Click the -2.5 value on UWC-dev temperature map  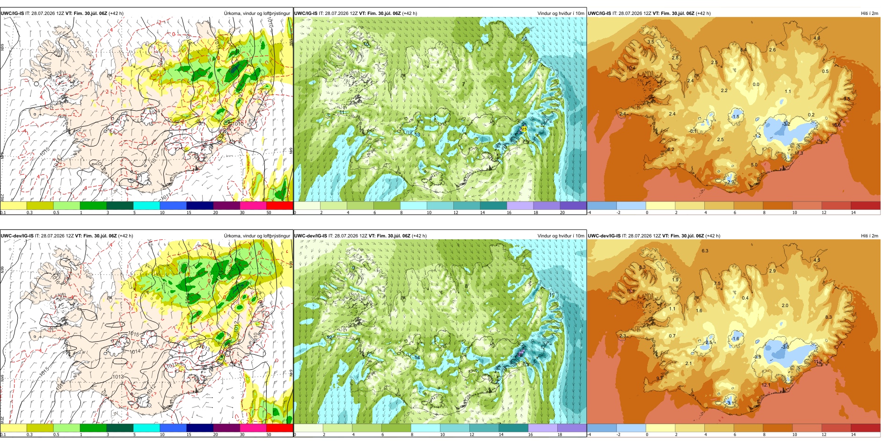pyautogui.click(x=708, y=343)
